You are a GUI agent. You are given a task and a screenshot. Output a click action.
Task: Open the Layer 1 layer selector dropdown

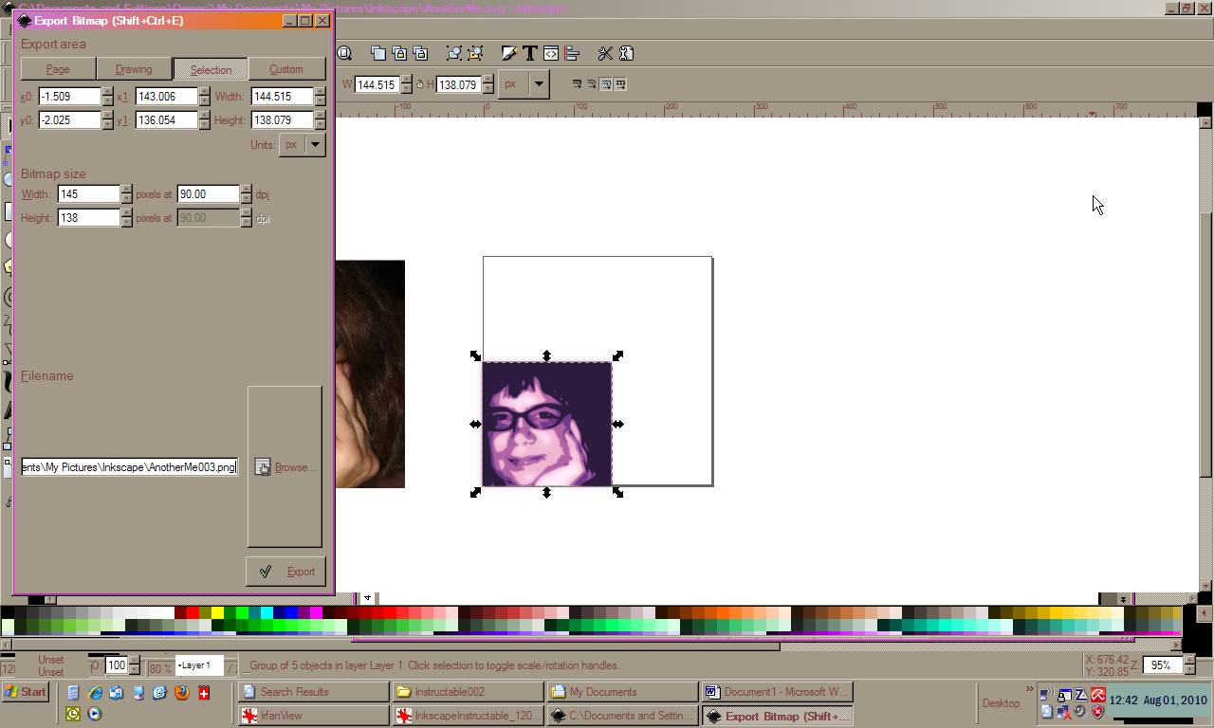click(200, 665)
